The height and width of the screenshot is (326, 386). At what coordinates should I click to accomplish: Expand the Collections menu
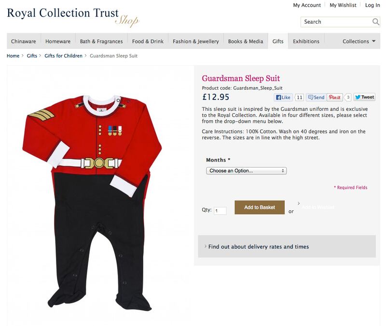tap(358, 42)
